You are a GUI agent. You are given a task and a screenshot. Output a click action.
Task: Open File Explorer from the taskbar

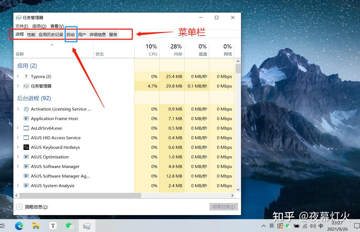pyautogui.click(x=36, y=226)
